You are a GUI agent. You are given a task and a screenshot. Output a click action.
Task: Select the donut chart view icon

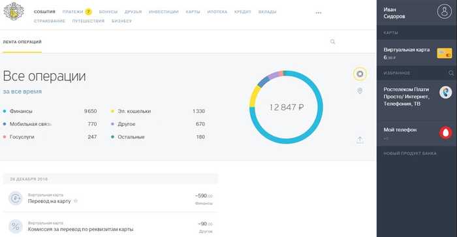point(360,74)
